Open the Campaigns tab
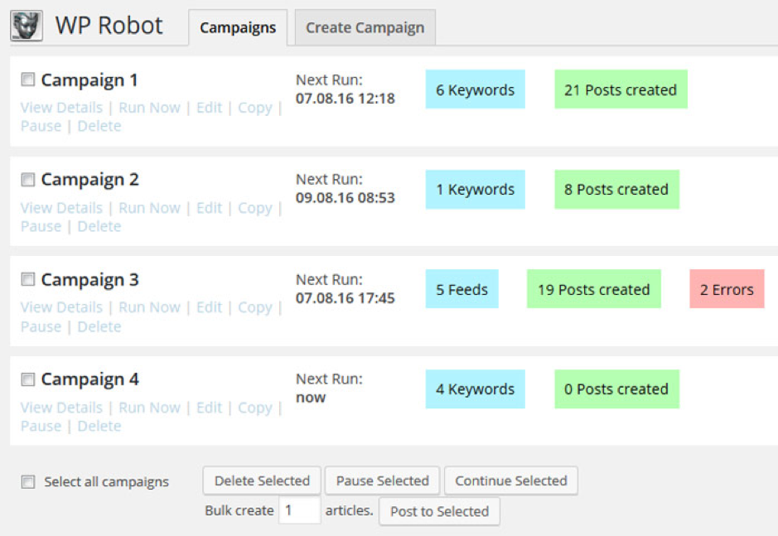Screen dimensions: 778x536 (238, 27)
